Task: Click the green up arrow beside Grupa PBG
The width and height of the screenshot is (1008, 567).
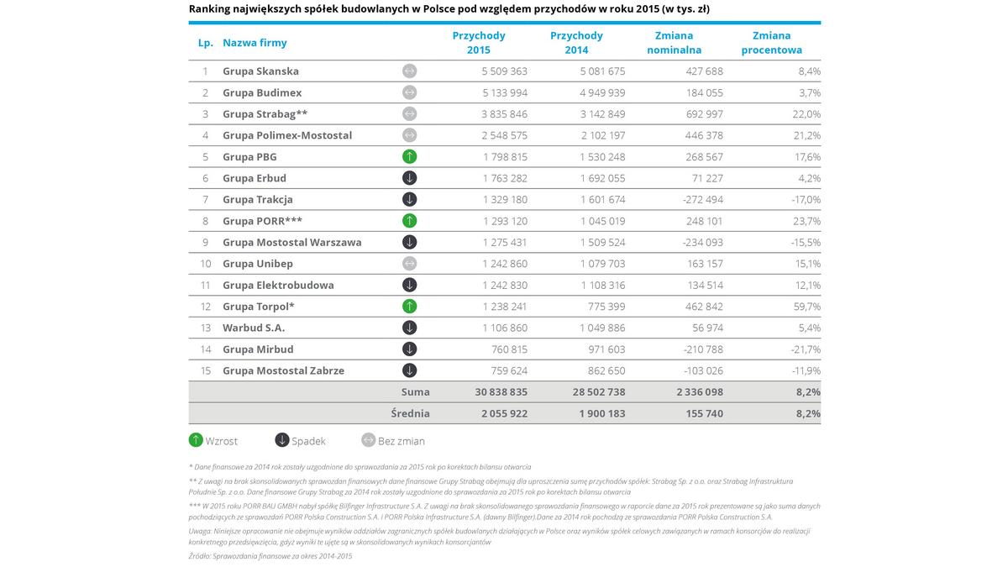Action: click(409, 157)
